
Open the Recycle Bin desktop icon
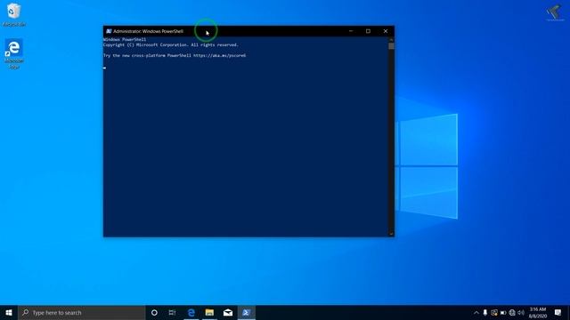pos(14,14)
